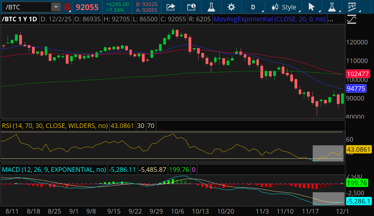Select the pointer cursor tool
Viewport: 374px width, 216px height.
[x=311, y=7]
